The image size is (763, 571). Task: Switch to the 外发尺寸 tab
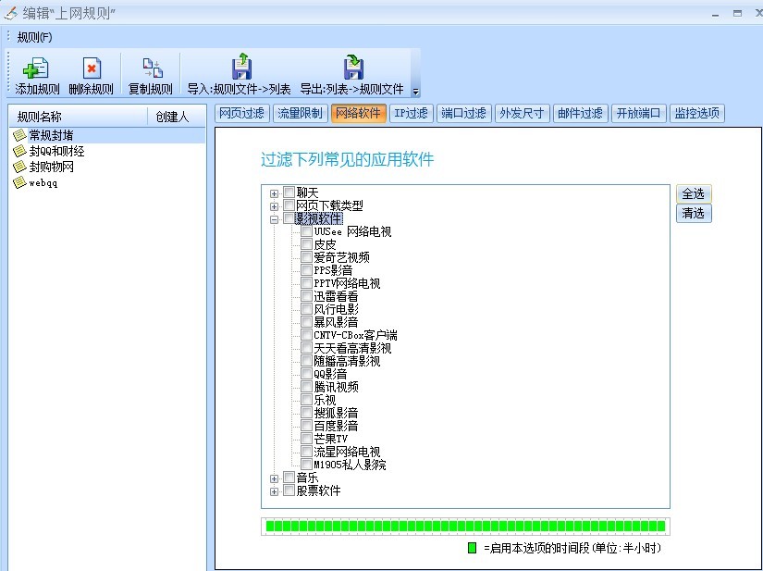coord(523,114)
